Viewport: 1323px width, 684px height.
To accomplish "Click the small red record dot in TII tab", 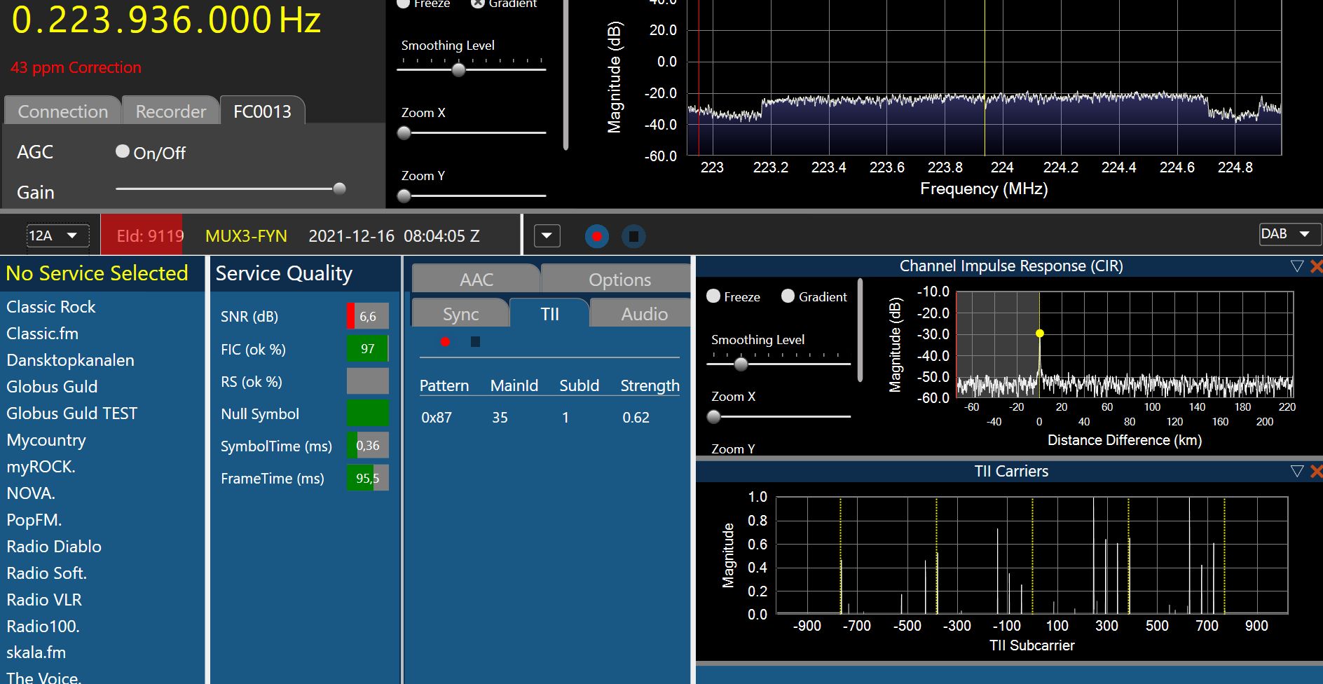I will (x=445, y=342).
